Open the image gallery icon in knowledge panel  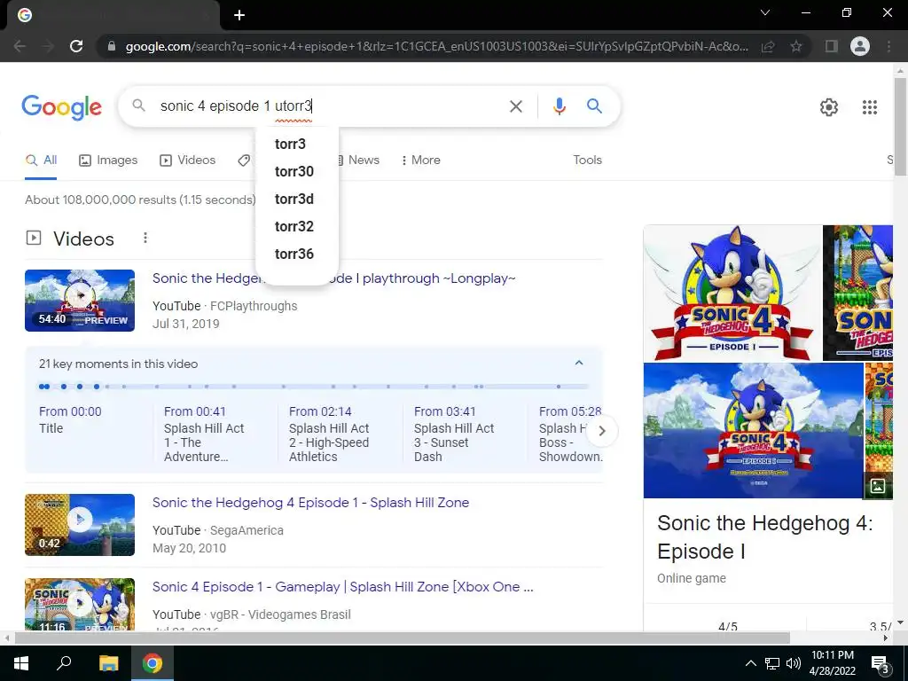pyautogui.click(x=877, y=485)
